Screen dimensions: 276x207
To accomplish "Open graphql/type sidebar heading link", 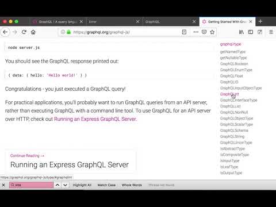I will [231, 44].
